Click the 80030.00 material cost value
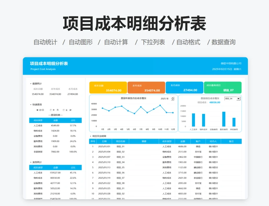 pos(55,178)
